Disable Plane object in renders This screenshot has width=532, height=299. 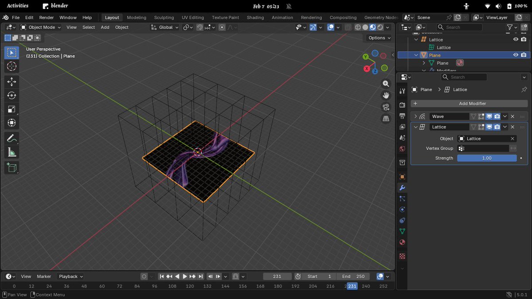point(524,55)
